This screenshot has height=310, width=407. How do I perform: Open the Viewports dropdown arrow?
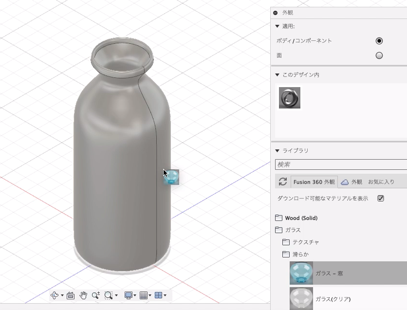(165, 295)
